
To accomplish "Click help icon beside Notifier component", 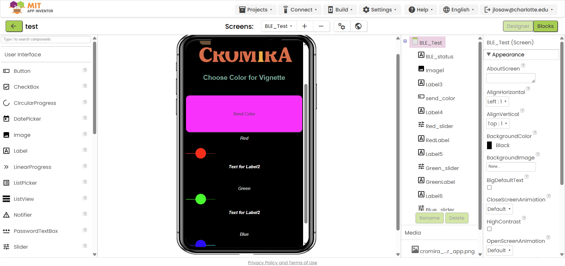I will tap(85, 214).
